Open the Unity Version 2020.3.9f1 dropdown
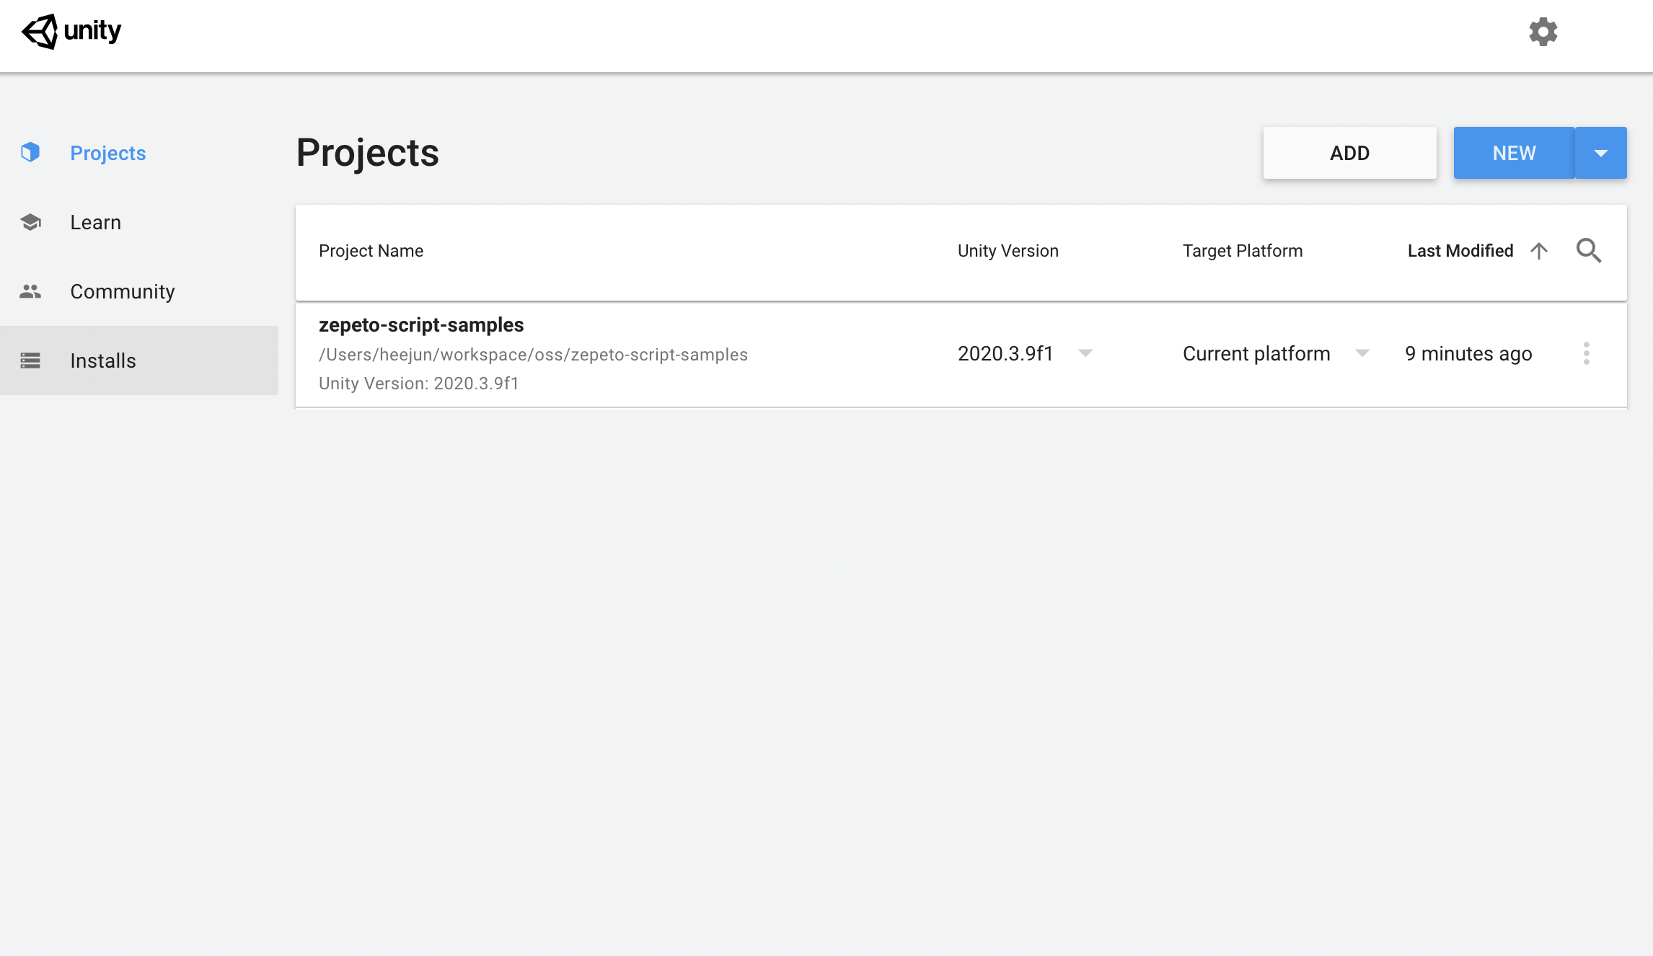1653x956 pixels. 1026,353
